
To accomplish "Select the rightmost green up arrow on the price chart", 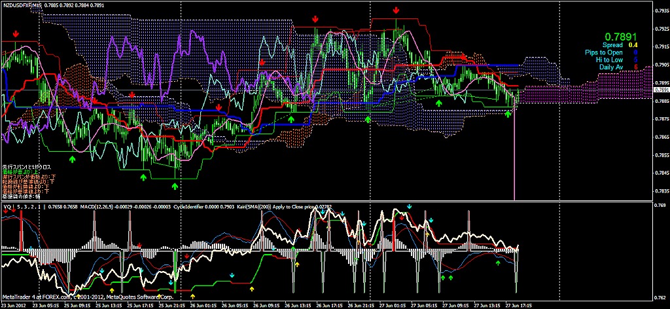I will point(508,114).
